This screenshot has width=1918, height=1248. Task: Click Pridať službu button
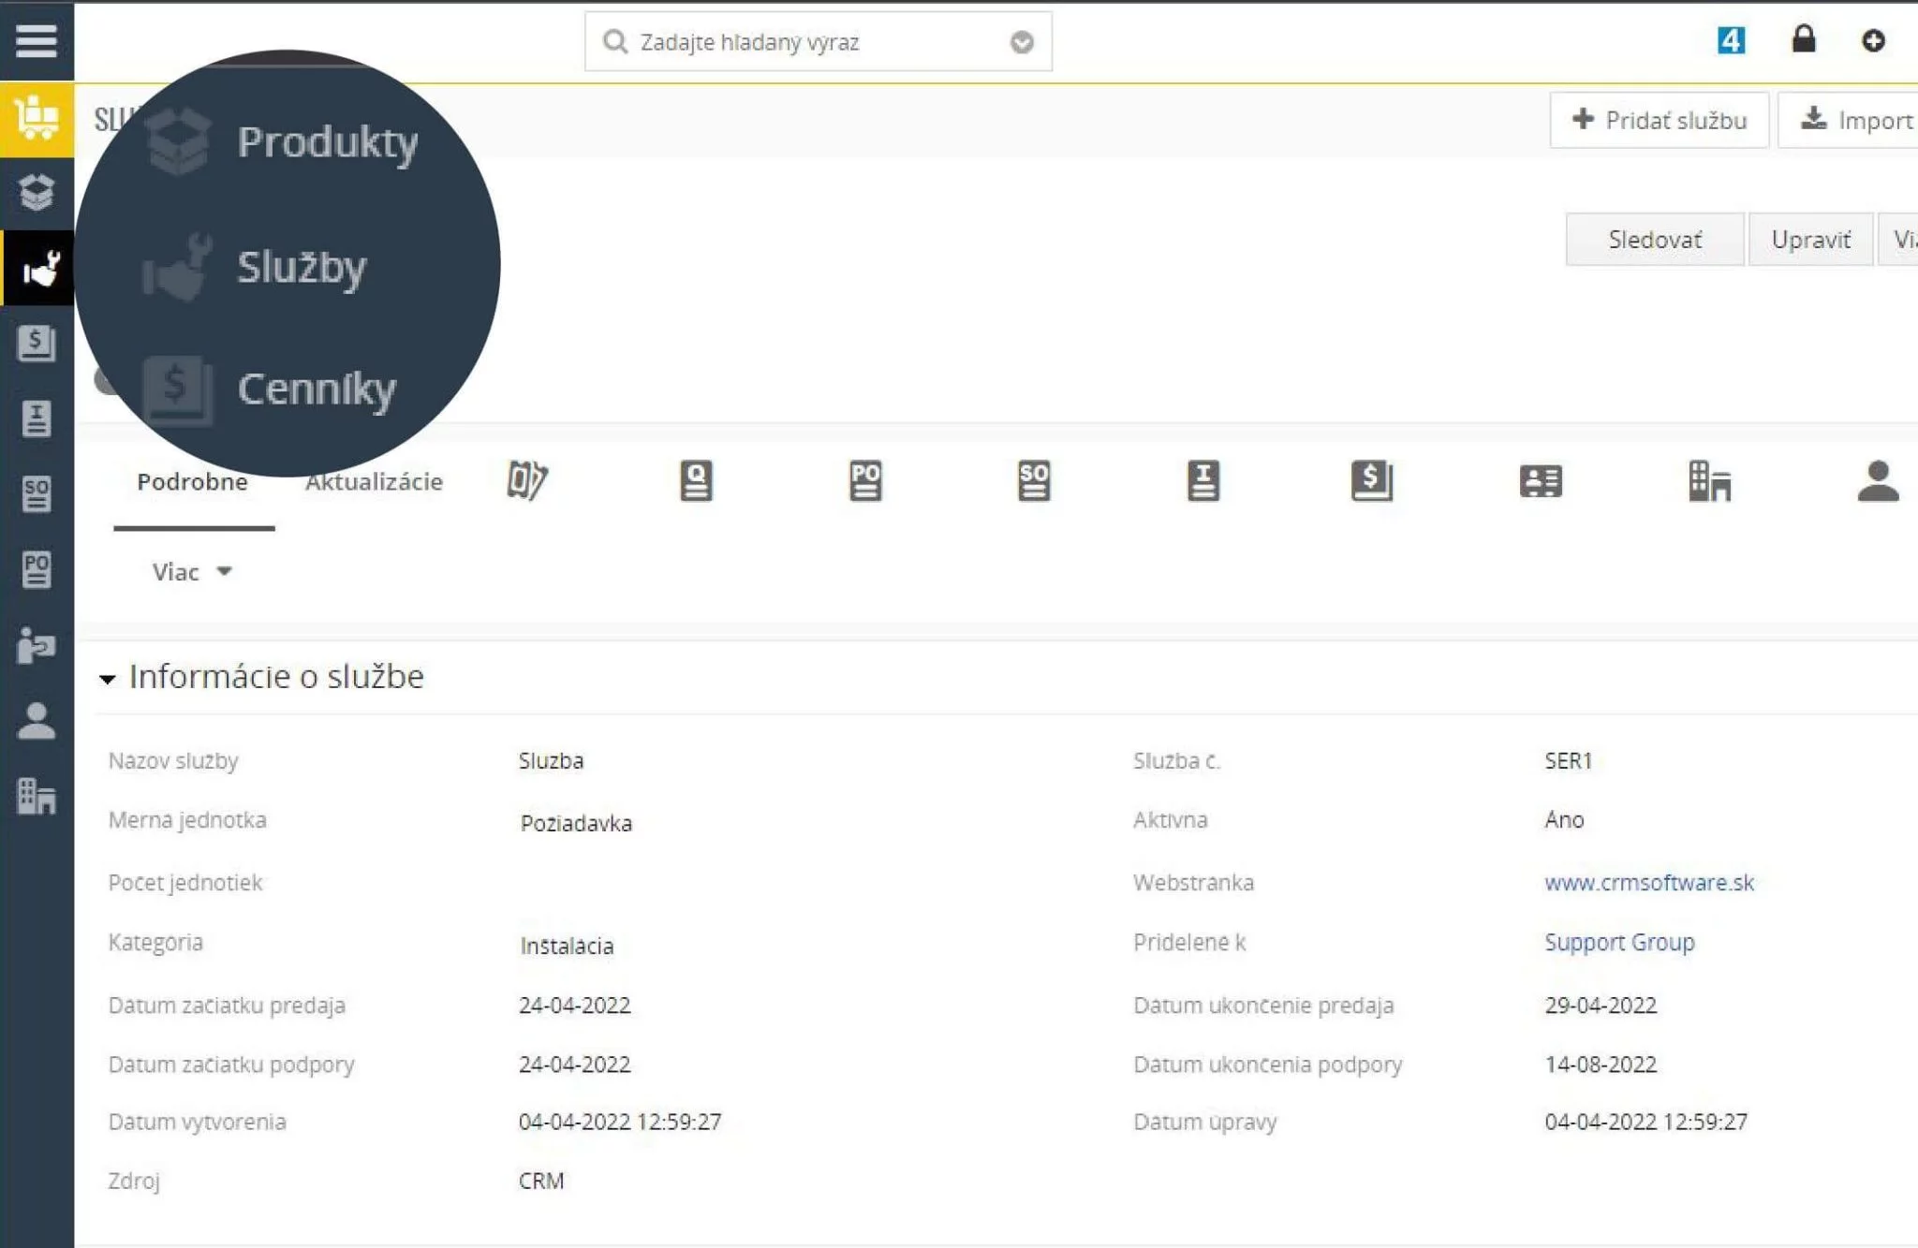[x=1659, y=120]
